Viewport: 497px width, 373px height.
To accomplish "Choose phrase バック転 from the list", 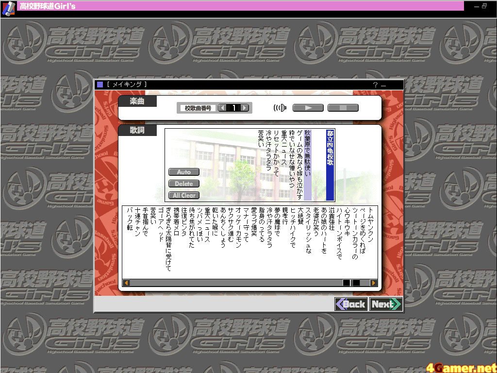I will (x=130, y=219).
